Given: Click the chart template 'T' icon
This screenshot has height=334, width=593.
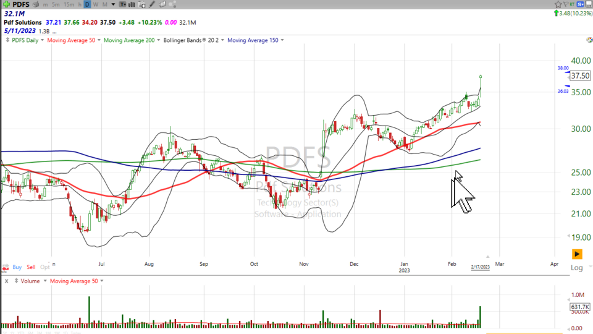Looking at the screenshot, I should [x=122, y=4].
